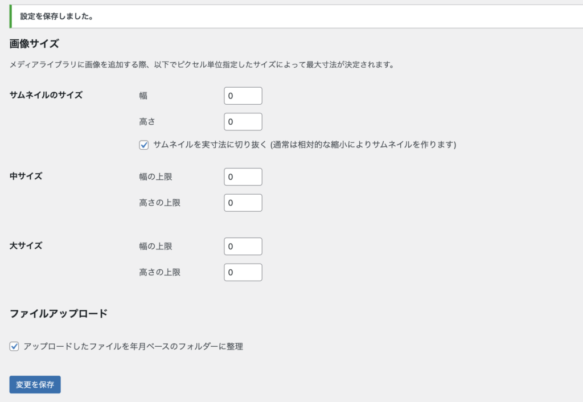Click the 高さの上限 label in 大サイズ
The width and height of the screenshot is (583, 402).
point(159,272)
